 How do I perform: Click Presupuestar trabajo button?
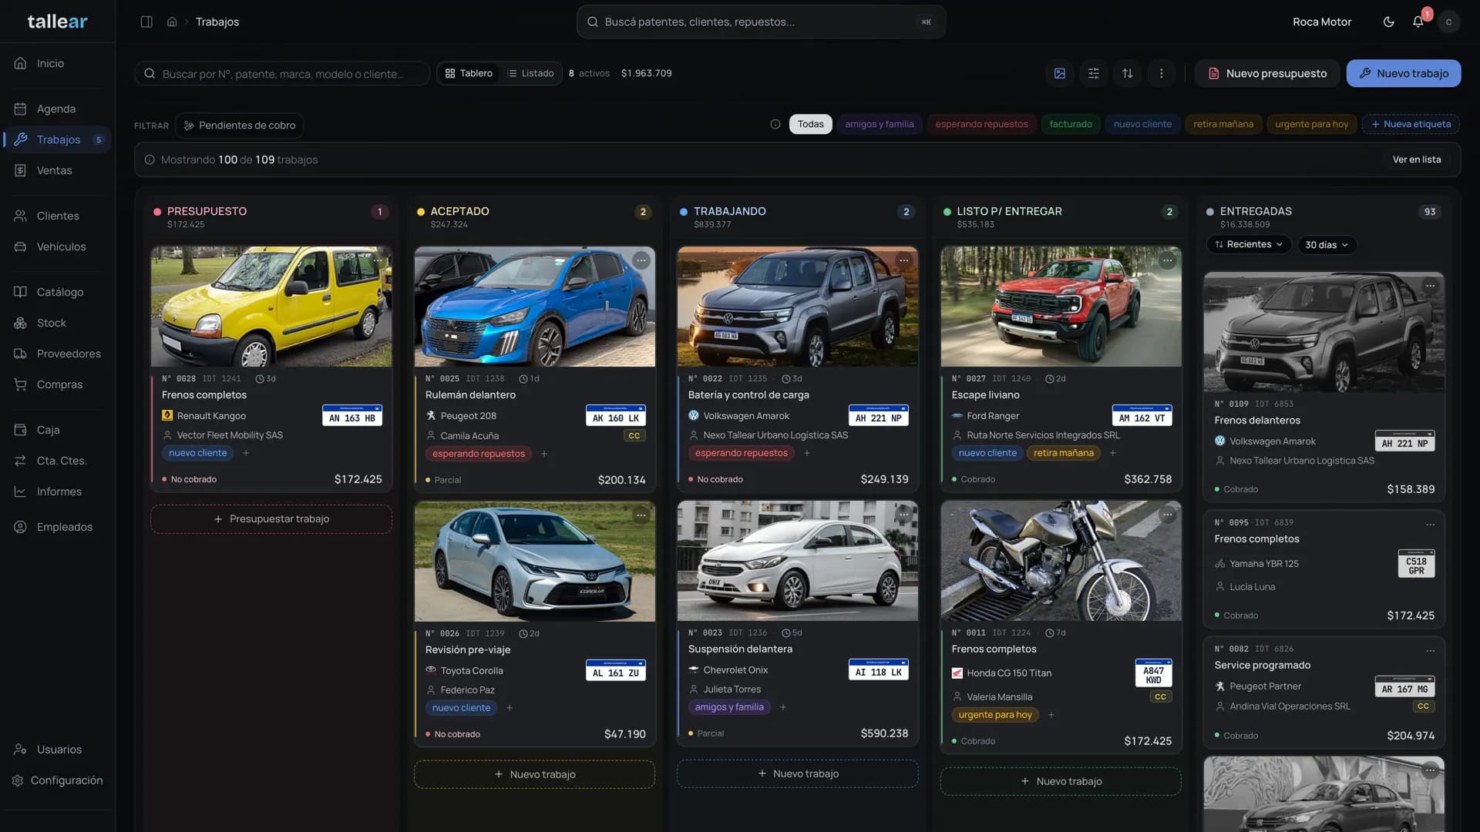click(x=271, y=519)
